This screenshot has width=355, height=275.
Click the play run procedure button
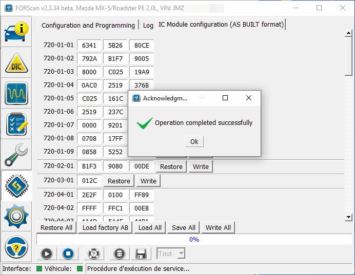pos(47,253)
